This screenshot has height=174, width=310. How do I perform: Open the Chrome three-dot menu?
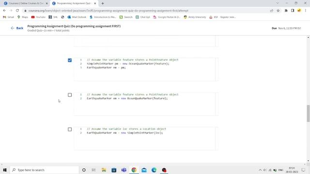(x=306, y=11)
